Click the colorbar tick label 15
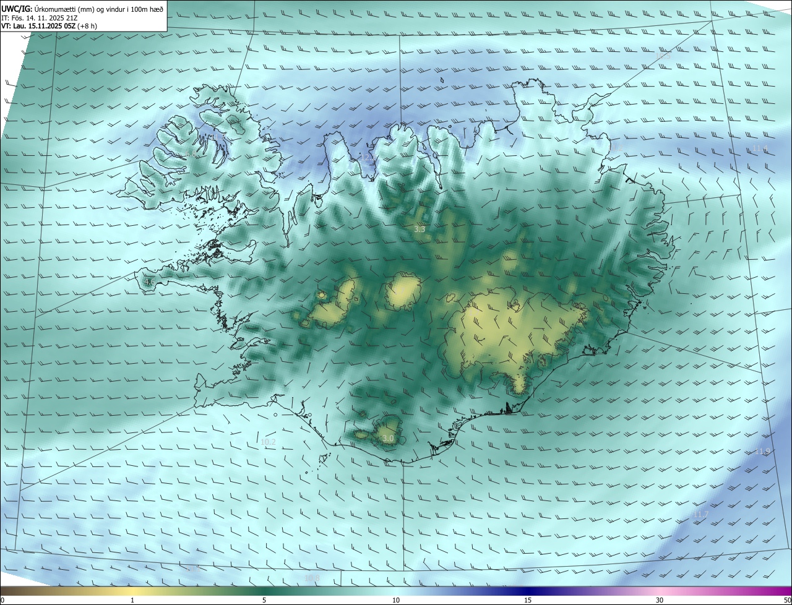 (528, 601)
